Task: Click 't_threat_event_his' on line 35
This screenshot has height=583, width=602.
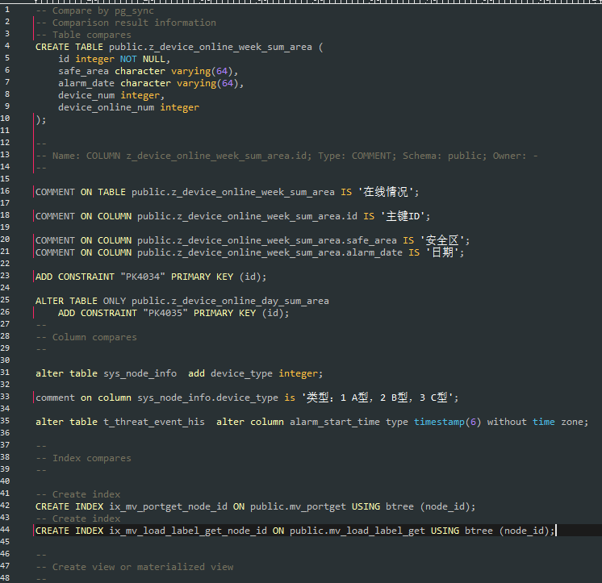Action: pos(154,422)
